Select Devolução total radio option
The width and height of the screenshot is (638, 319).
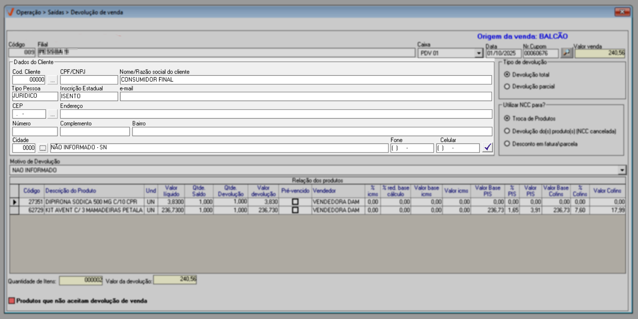pyautogui.click(x=507, y=74)
